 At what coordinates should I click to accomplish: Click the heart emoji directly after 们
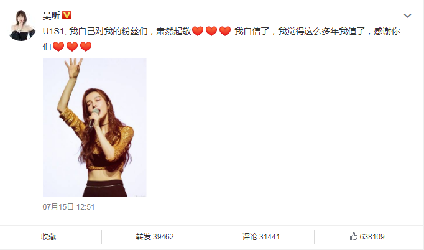pyautogui.click(x=58, y=47)
